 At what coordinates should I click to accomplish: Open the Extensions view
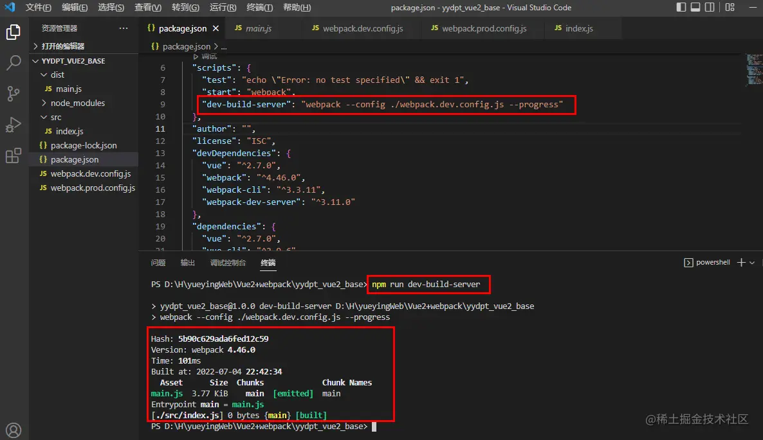(13, 156)
